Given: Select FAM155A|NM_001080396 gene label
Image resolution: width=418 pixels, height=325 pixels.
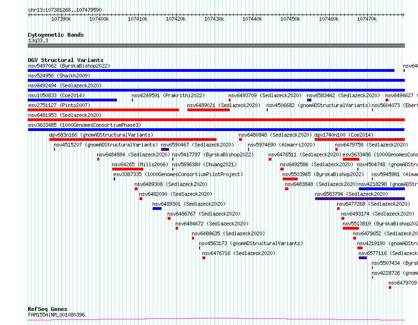Looking at the screenshot, I should click(56, 315).
